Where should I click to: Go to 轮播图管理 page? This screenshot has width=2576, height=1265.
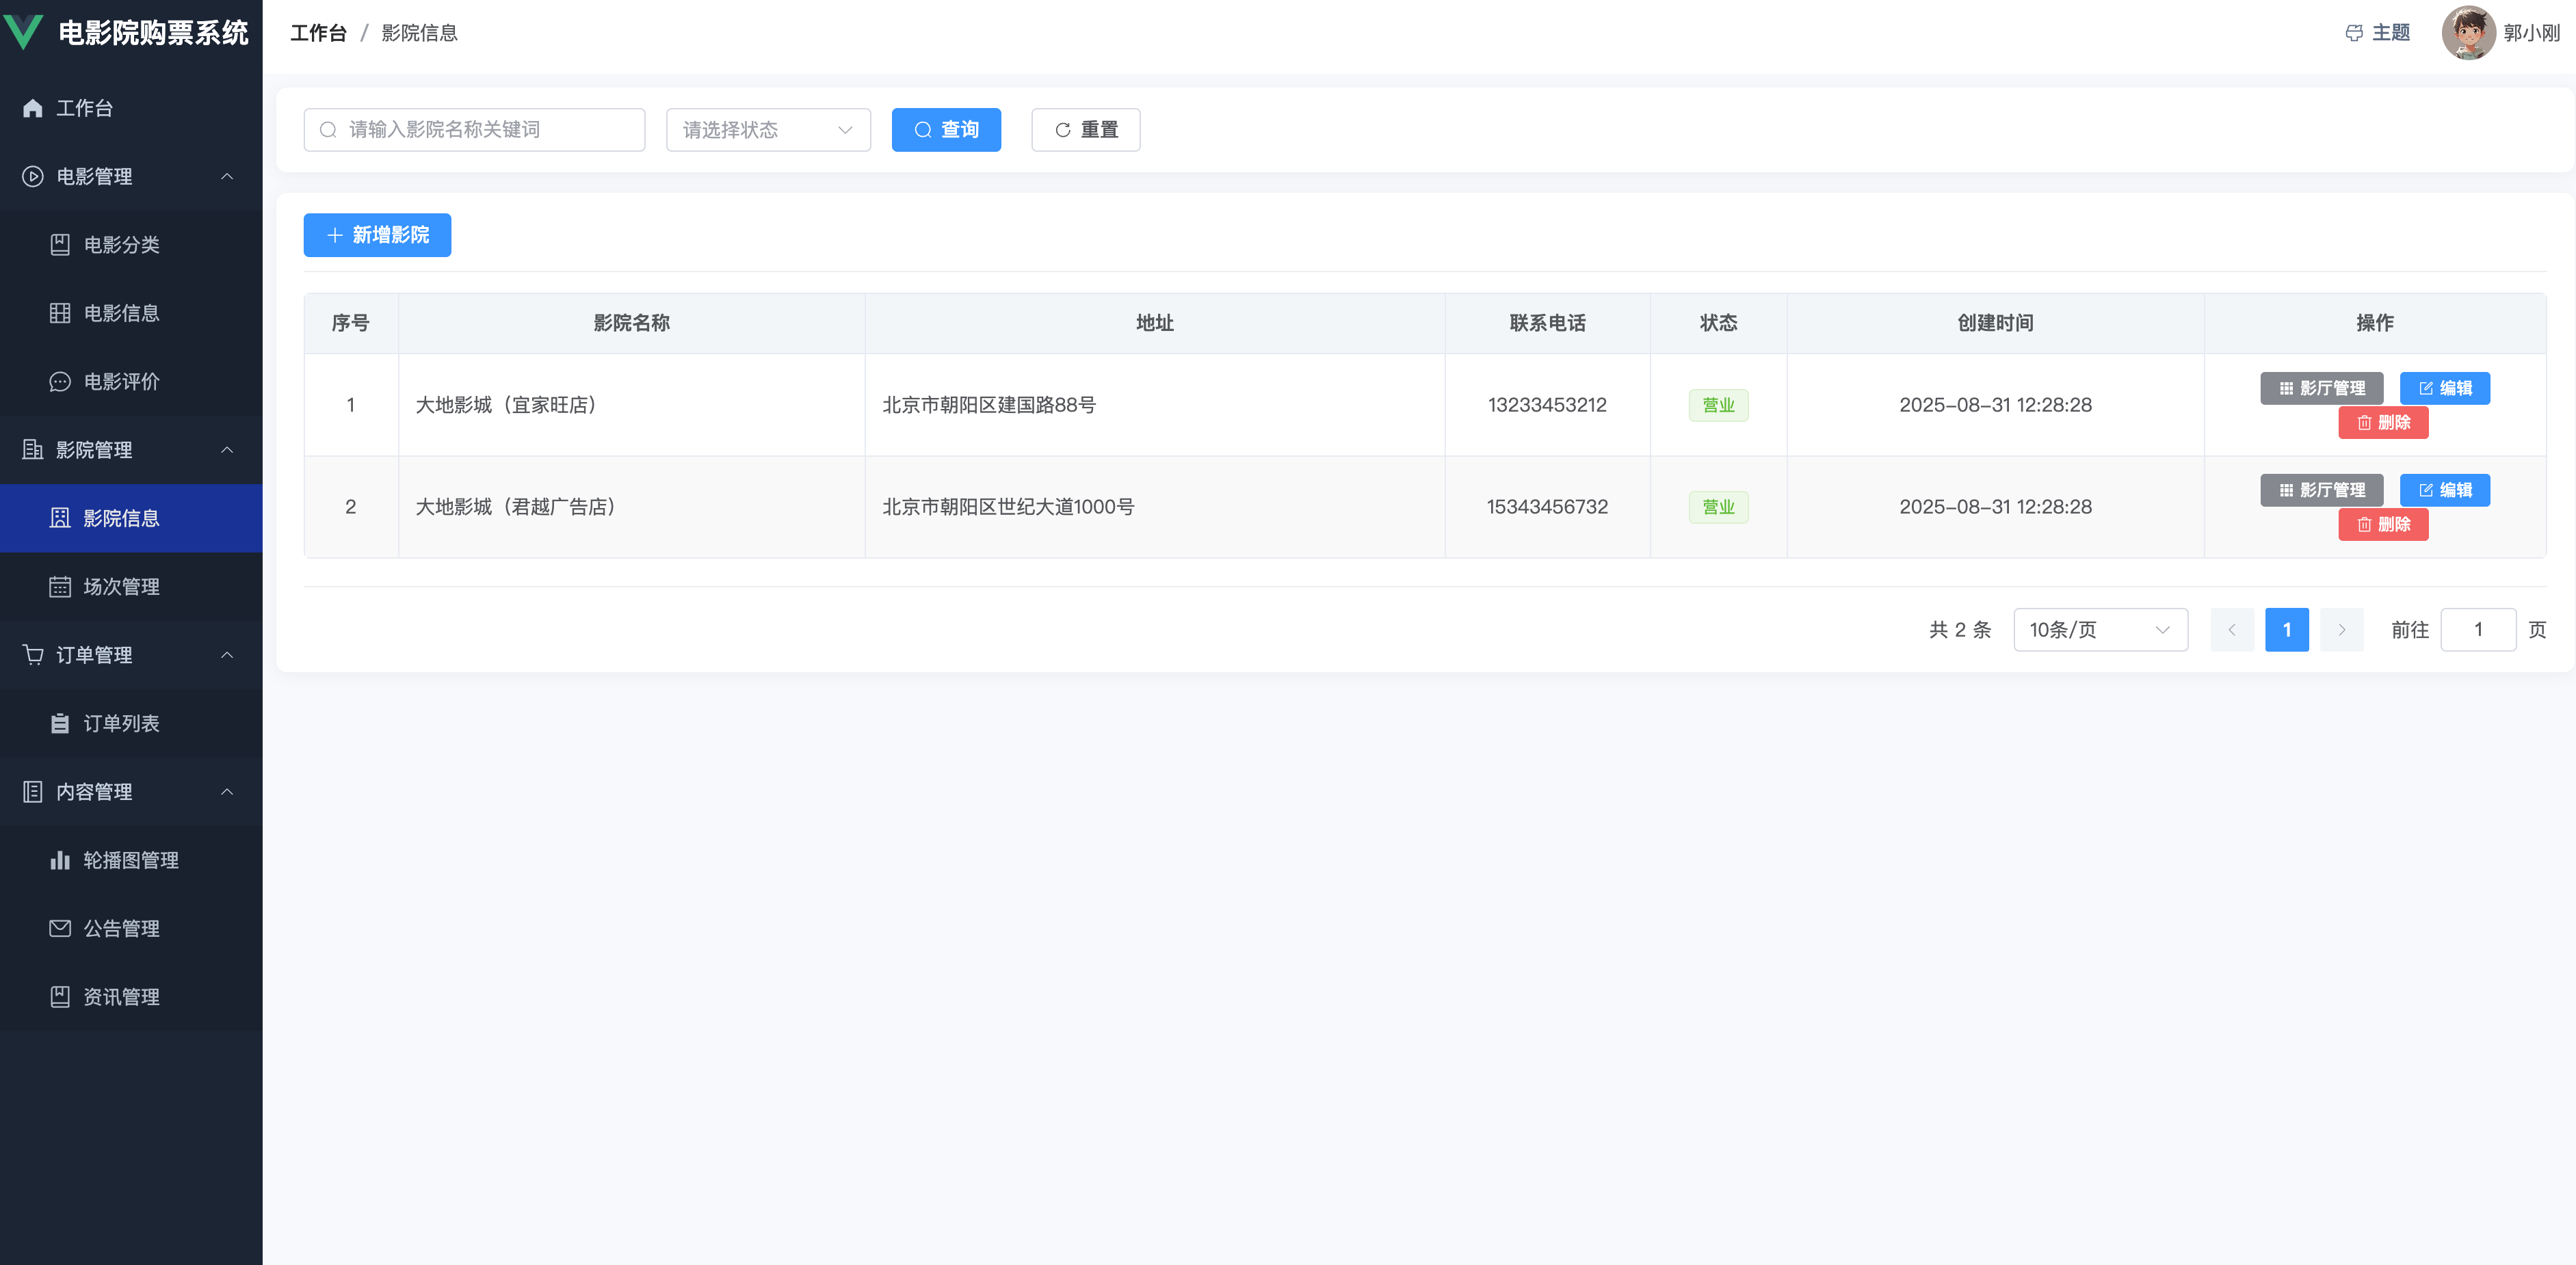[130, 860]
